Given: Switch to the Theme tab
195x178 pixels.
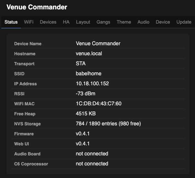Looking at the screenshot, I should point(124,22).
